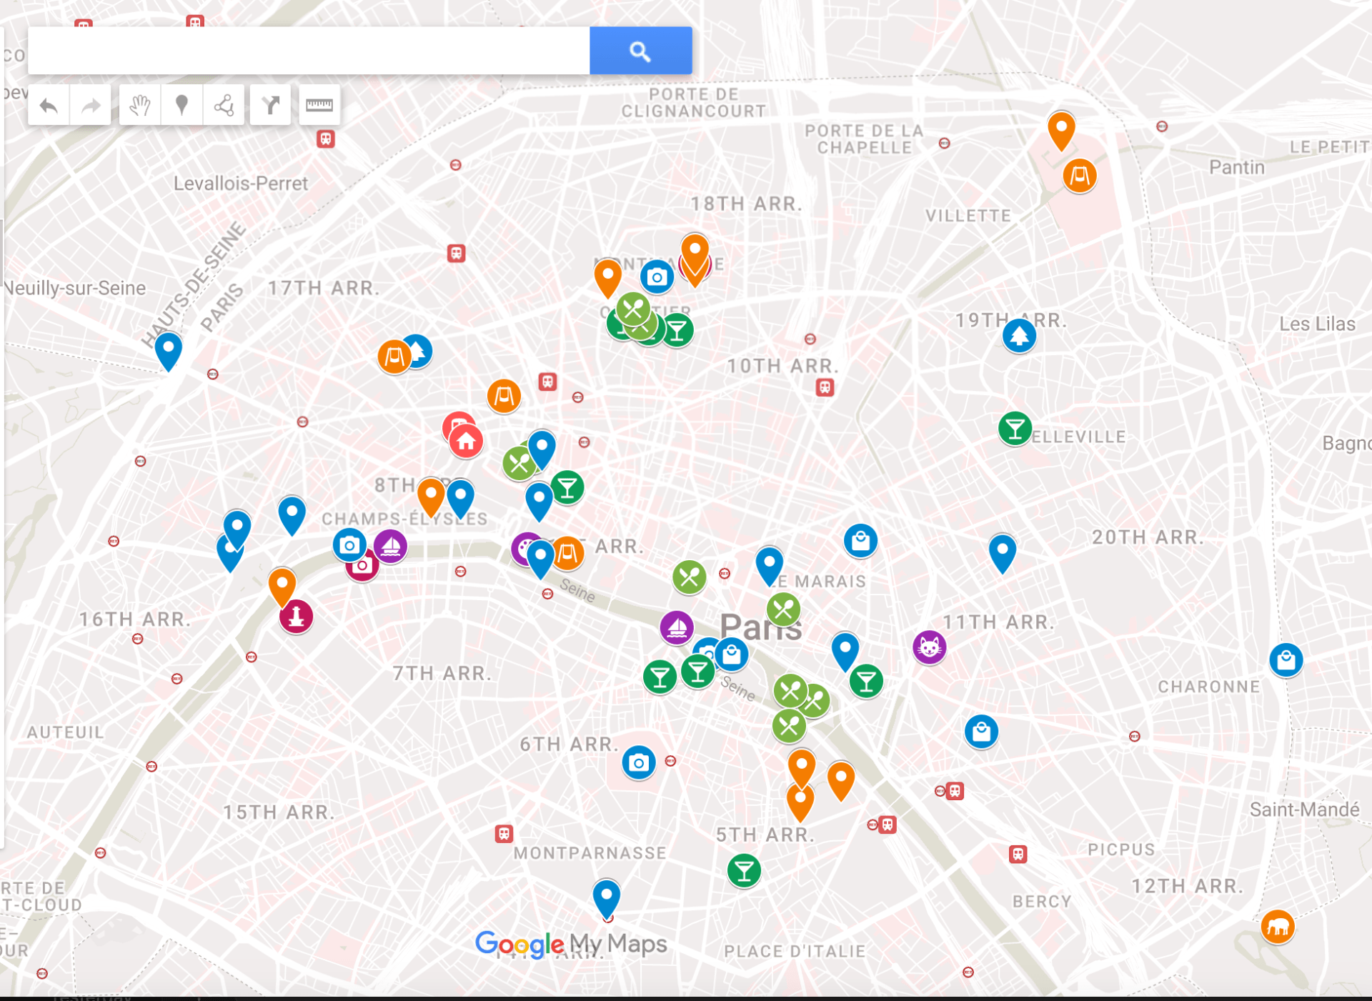
Task: Select the blue tree marker near 19th Arr.
Action: 1019,336
